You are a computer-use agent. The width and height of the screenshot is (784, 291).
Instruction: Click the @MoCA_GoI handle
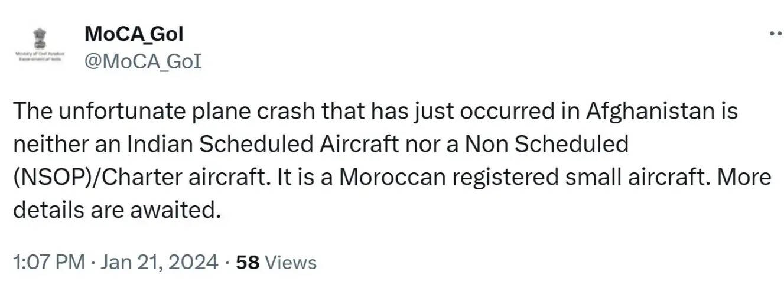pyautogui.click(x=143, y=62)
